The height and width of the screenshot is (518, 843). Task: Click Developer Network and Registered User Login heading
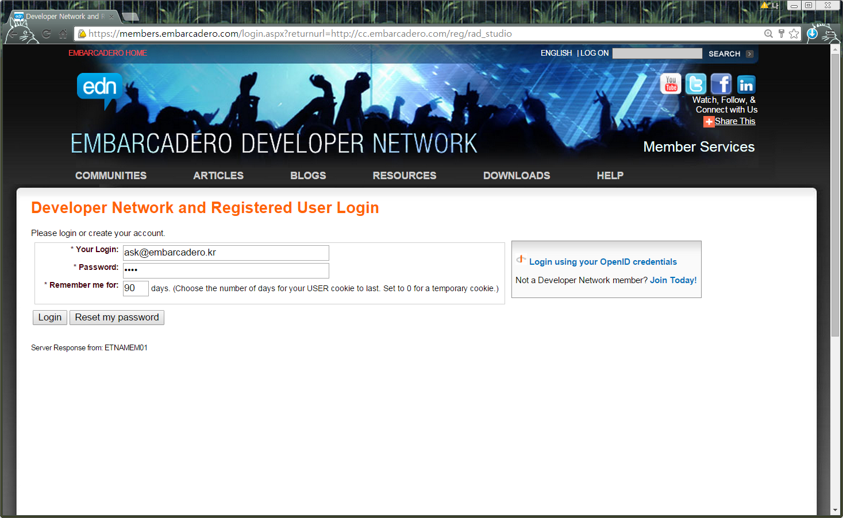pos(205,208)
